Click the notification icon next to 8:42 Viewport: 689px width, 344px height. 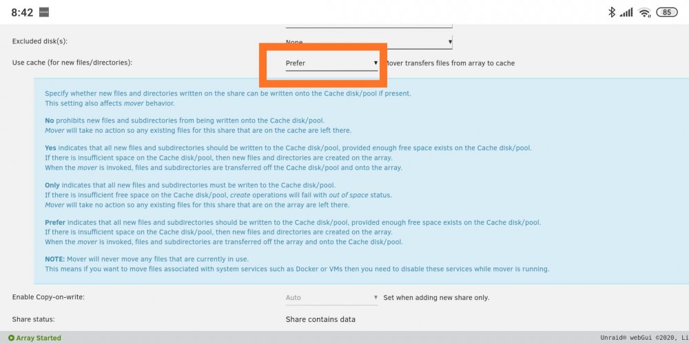pyautogui.click(x=44, y=12)
